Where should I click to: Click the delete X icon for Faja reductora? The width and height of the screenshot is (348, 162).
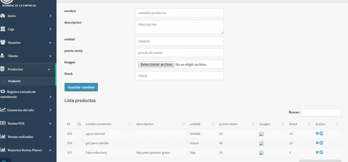coord(317,152)
